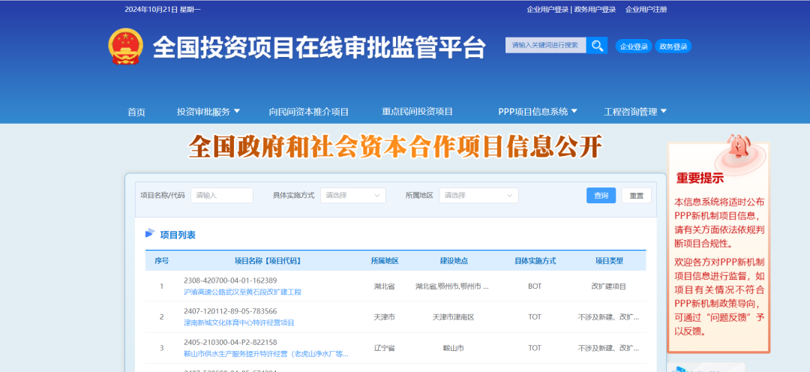Open the 鞍山市供水生产服务提升特许经营 project link

pyautogui.click(x=266, y=355)
